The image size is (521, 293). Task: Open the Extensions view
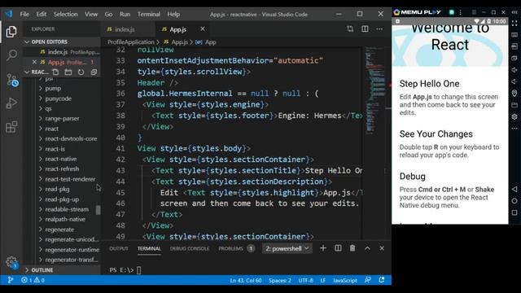click(11, 127)
